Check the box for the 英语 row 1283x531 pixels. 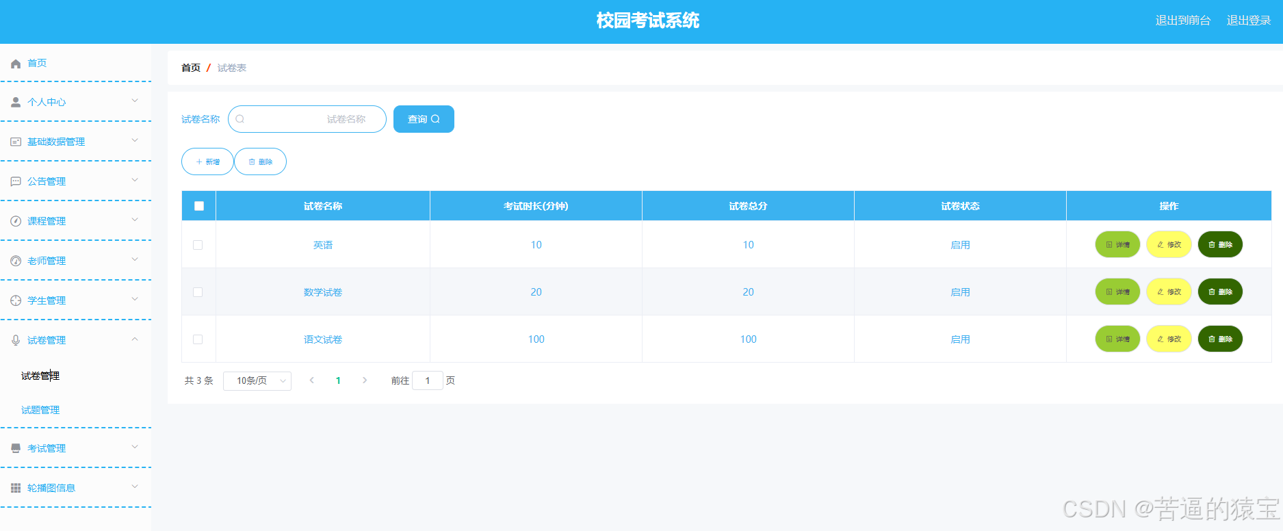[198, 245]
